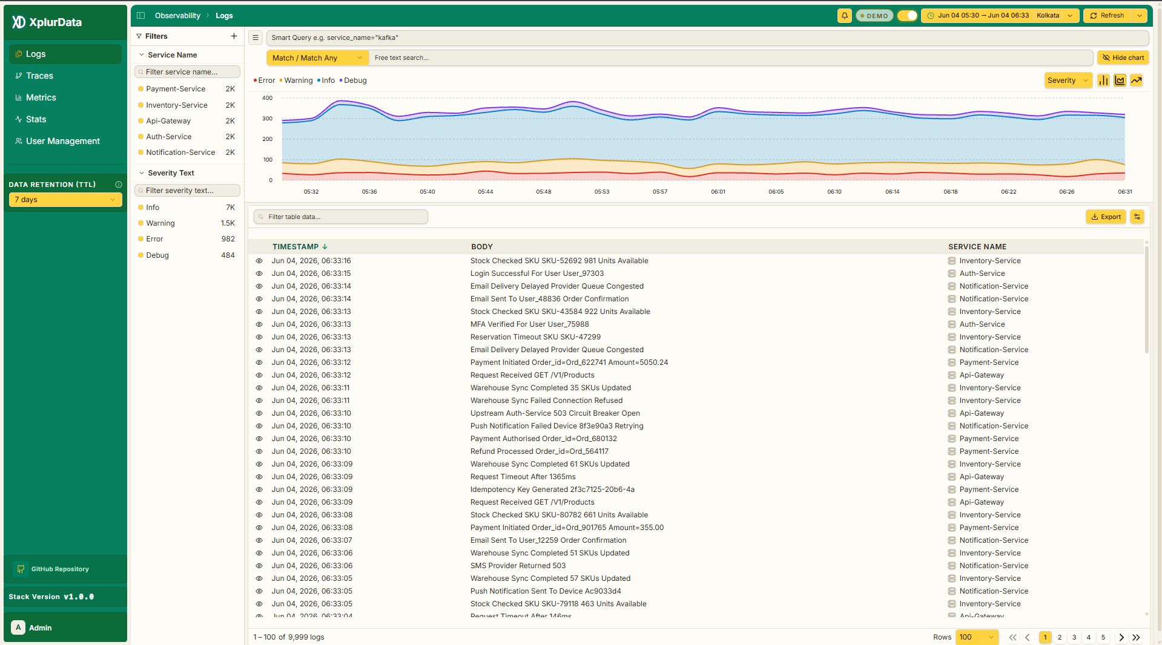
Task: Click the notification bell icon
Action: click(x=844, y=16)
